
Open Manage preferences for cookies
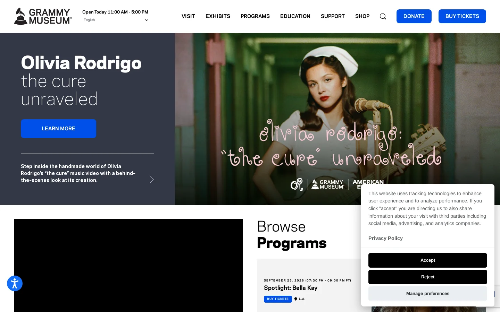(x=428, y=294)
